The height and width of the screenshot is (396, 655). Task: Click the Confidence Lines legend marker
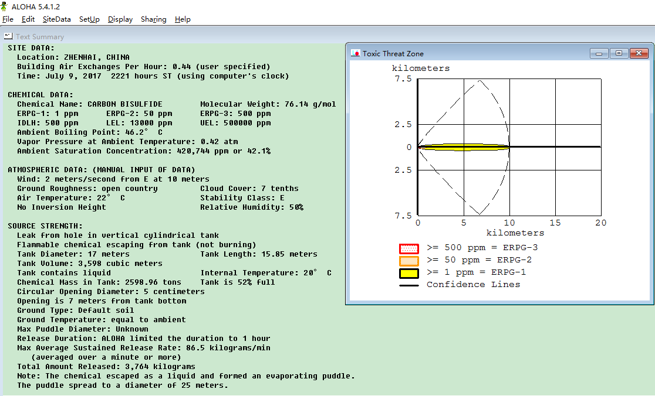pos(409,285)
